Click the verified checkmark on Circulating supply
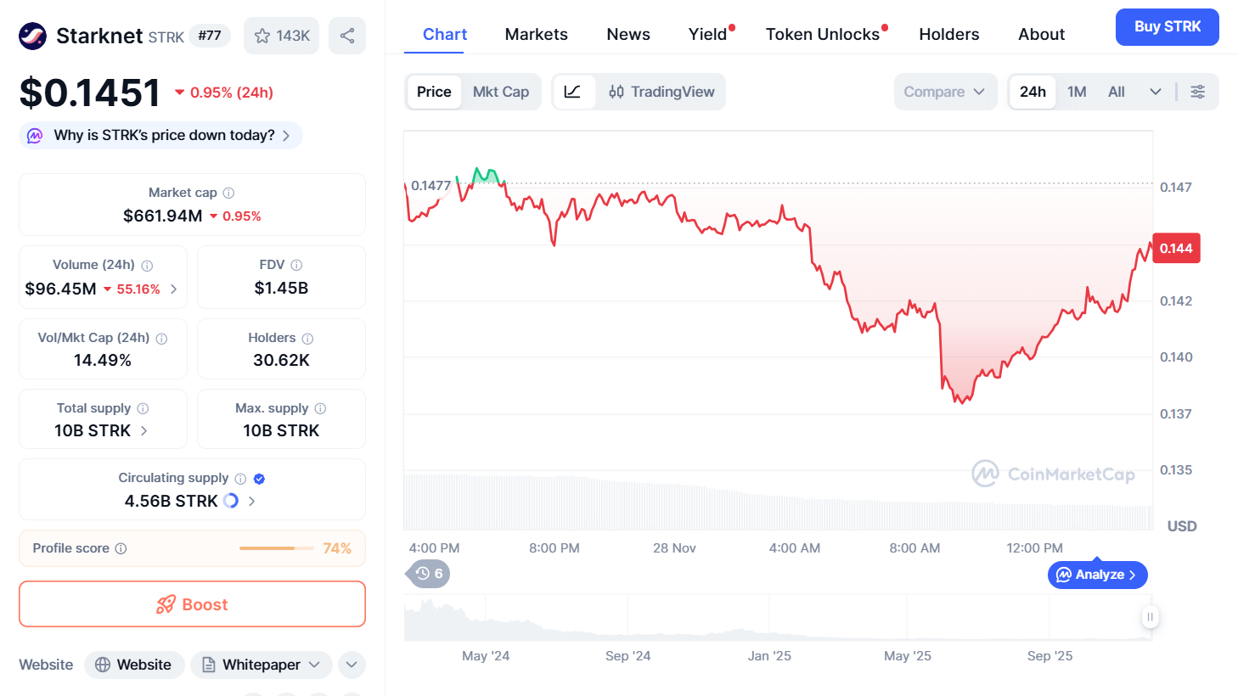Screen dimensions: 1238x696 259,478
